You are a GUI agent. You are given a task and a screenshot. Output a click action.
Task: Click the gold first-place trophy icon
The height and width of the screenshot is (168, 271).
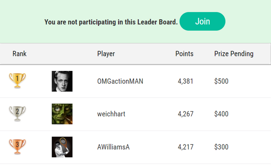[x=17, y=81]
